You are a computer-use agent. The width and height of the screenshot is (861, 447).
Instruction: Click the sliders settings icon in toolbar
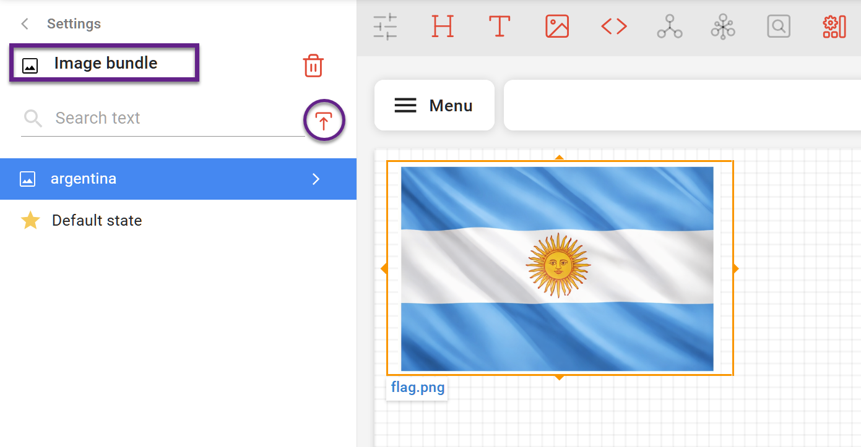(x=385, y=27)
